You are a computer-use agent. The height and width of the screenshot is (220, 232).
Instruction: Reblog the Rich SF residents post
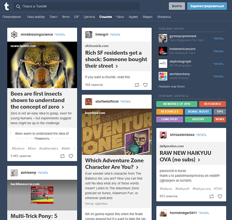pos(137,85)
